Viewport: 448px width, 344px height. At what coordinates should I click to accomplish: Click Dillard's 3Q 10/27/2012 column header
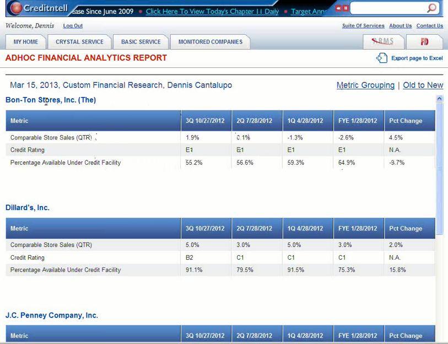(206, 228)
